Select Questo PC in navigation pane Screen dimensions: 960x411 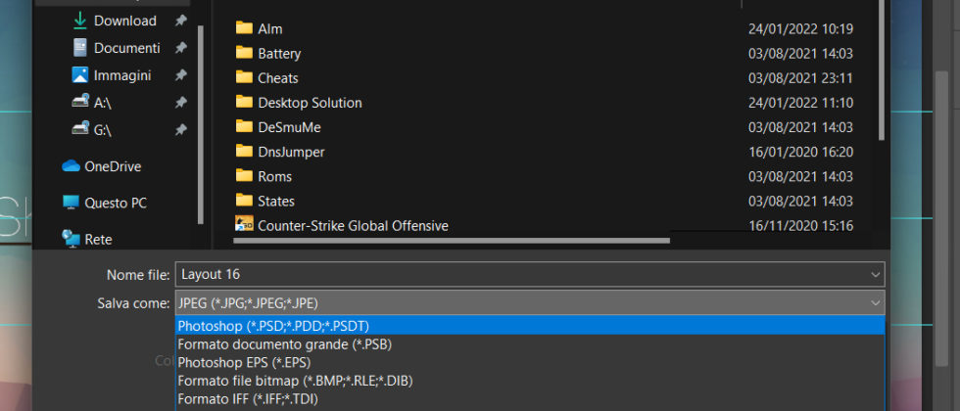point(116,204)
